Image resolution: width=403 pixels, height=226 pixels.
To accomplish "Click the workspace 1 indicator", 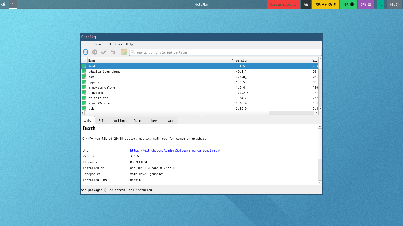I will click(x=13, y=4).
